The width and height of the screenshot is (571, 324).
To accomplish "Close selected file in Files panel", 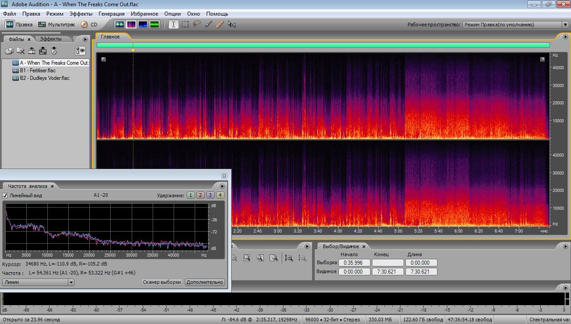I will tap(21, 51).
